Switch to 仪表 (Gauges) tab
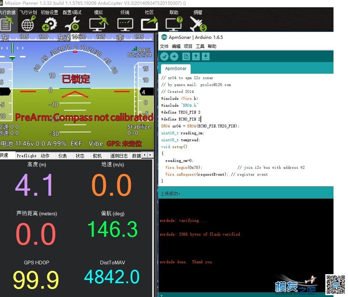The image size is (348, 297). [x=63, y=156]
